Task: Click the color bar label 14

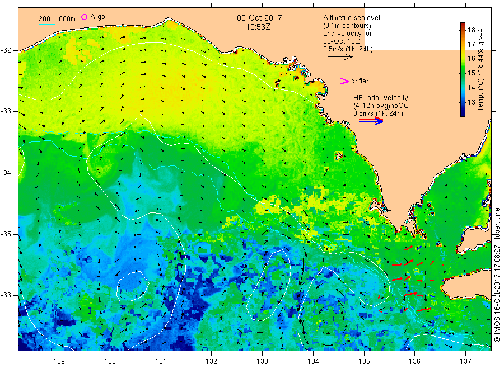Action: (x=471, y=88)
